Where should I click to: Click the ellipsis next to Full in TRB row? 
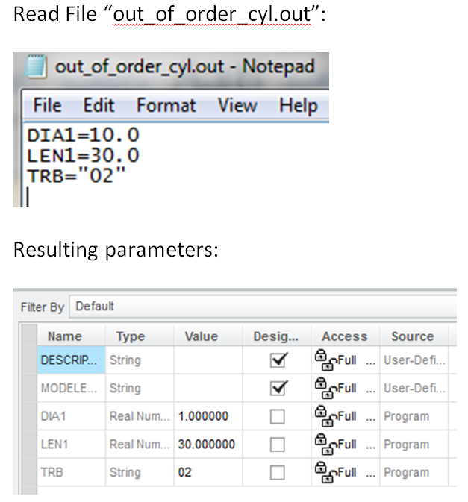point(370,475)
